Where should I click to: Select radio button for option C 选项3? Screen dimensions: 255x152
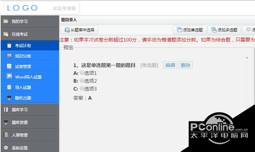82,88
